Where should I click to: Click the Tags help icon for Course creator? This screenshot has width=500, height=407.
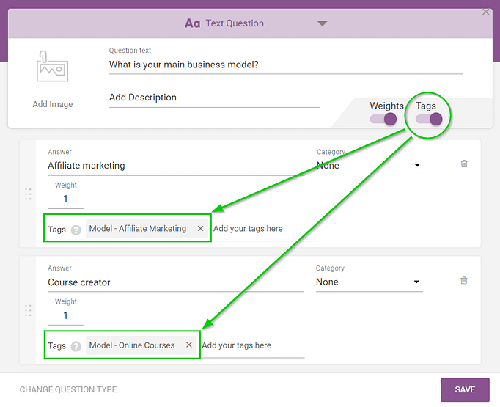(x=76, y=346)
